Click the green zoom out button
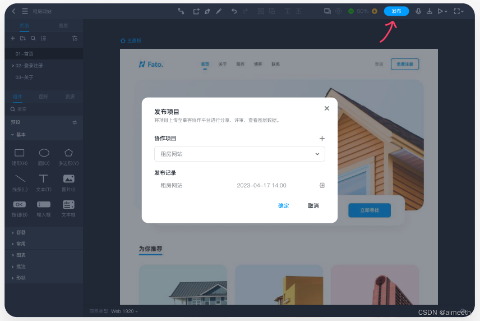Image resolution: width=480 pixels, height=321 pixels. (351, 11)
